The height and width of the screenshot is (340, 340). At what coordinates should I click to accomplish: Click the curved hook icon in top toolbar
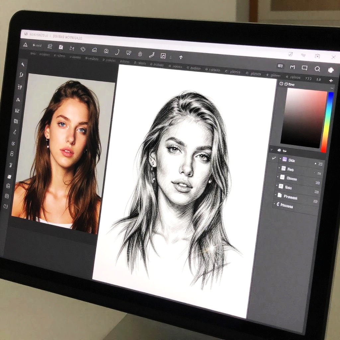[117, 52]
